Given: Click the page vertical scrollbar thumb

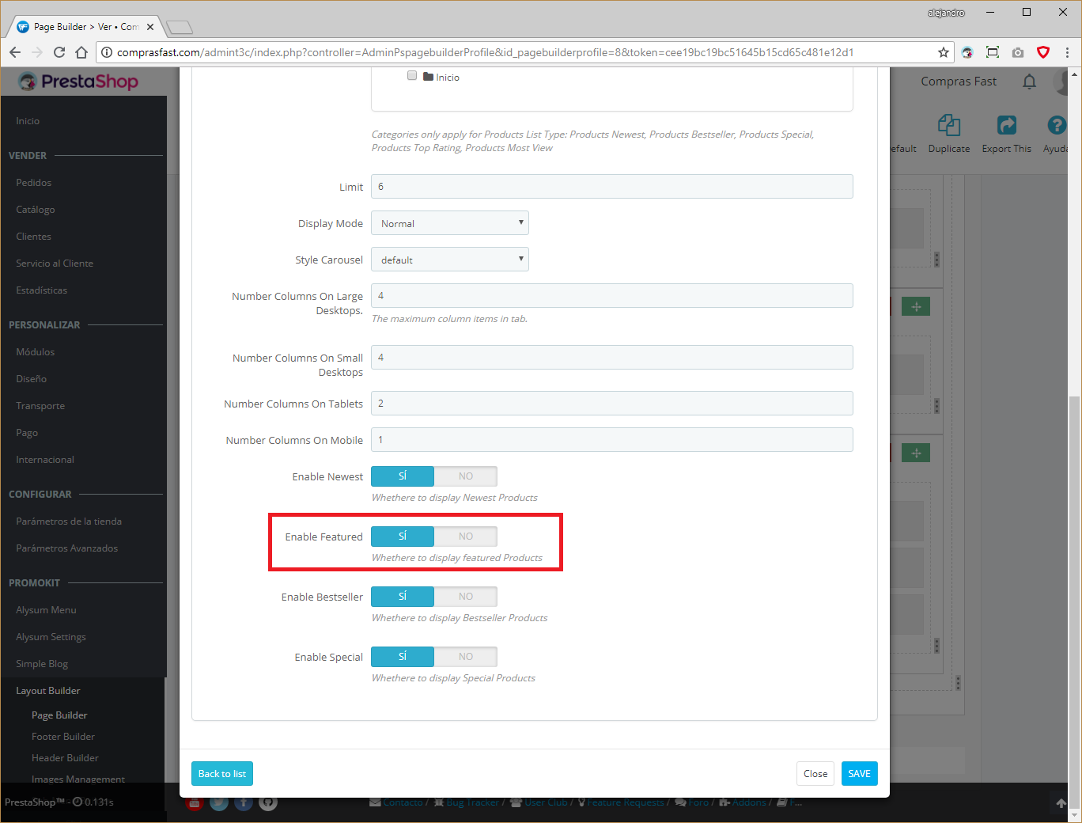Looking at the screenshot, I should click(x=1074, y=601).
